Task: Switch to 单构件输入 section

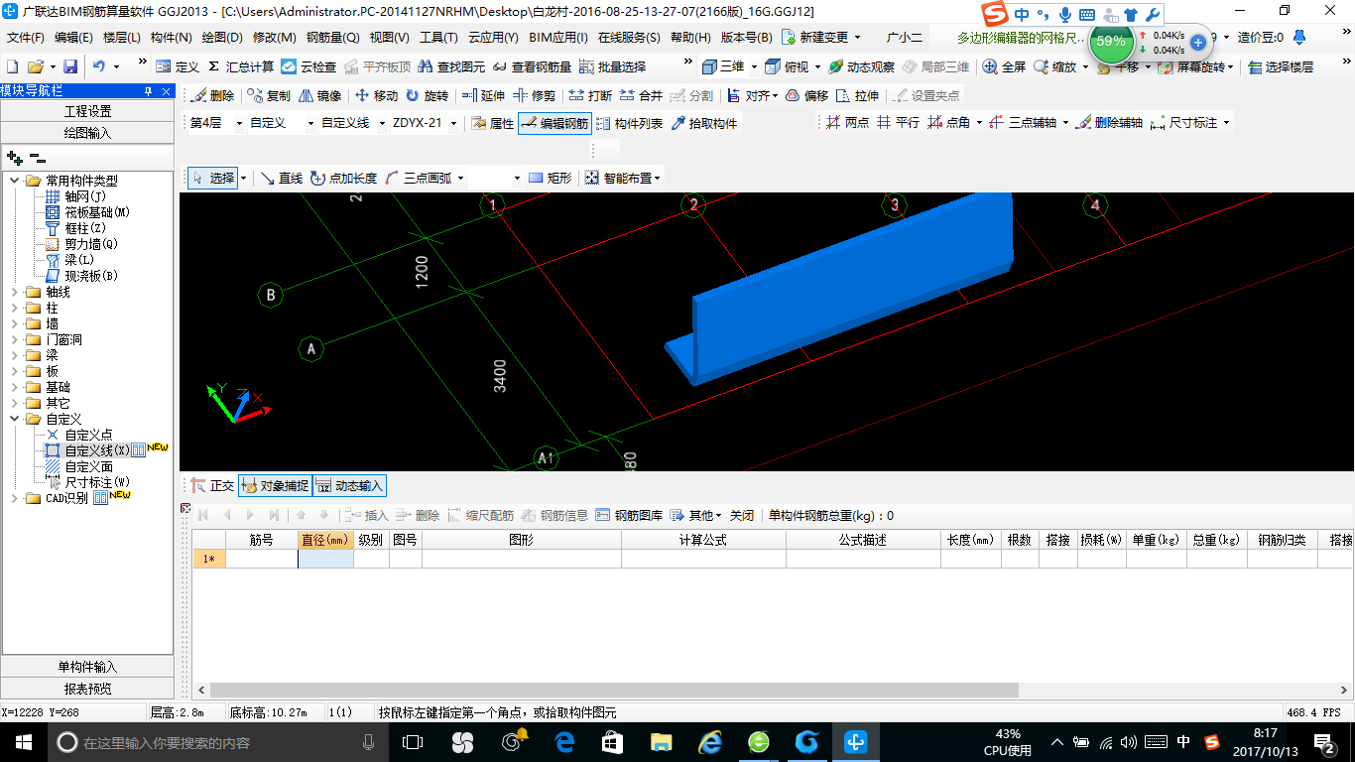Action: tap(87, 667)
